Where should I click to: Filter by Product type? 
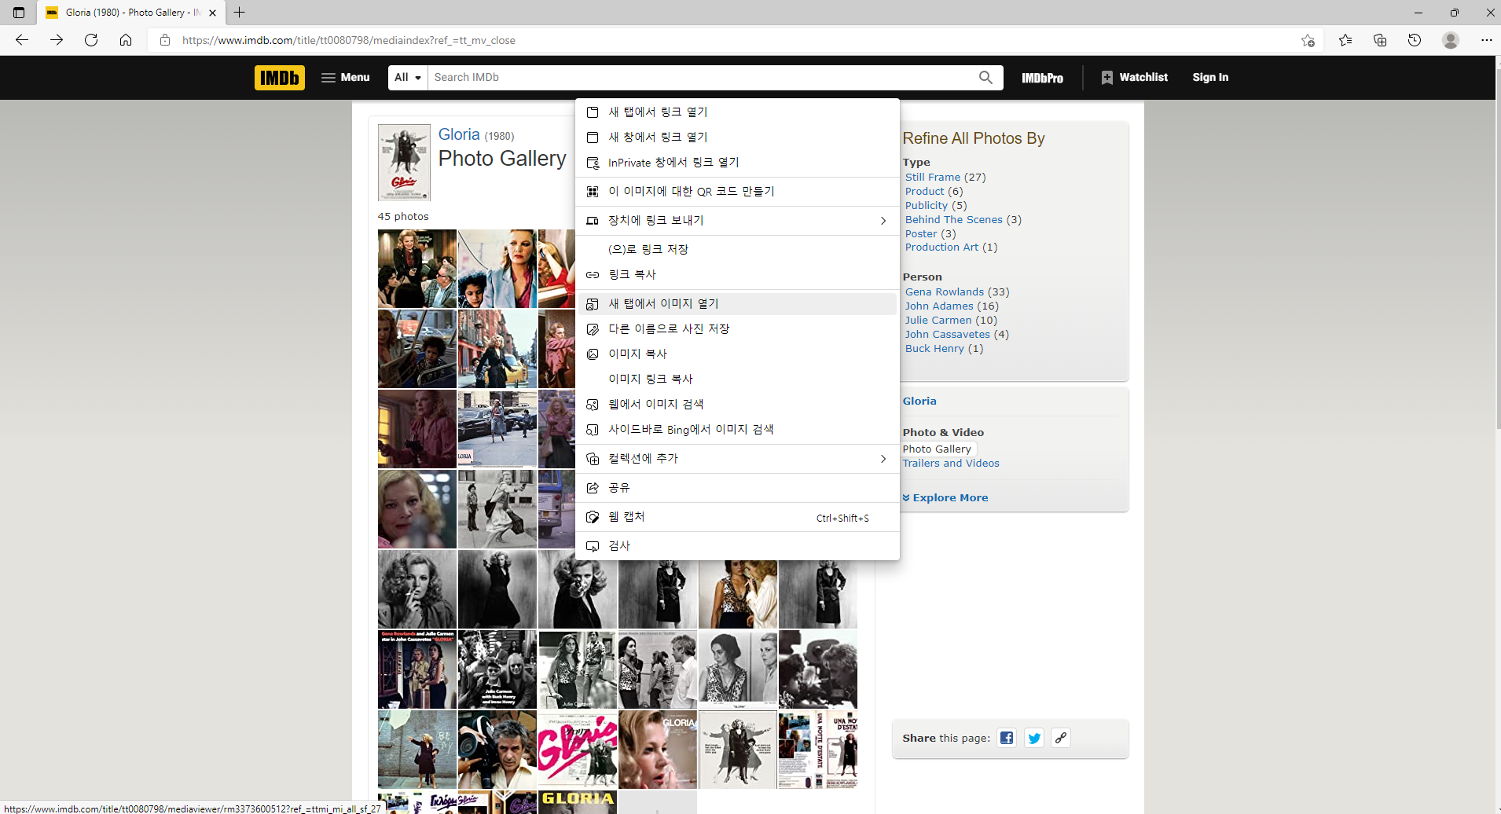coord(924,192)
